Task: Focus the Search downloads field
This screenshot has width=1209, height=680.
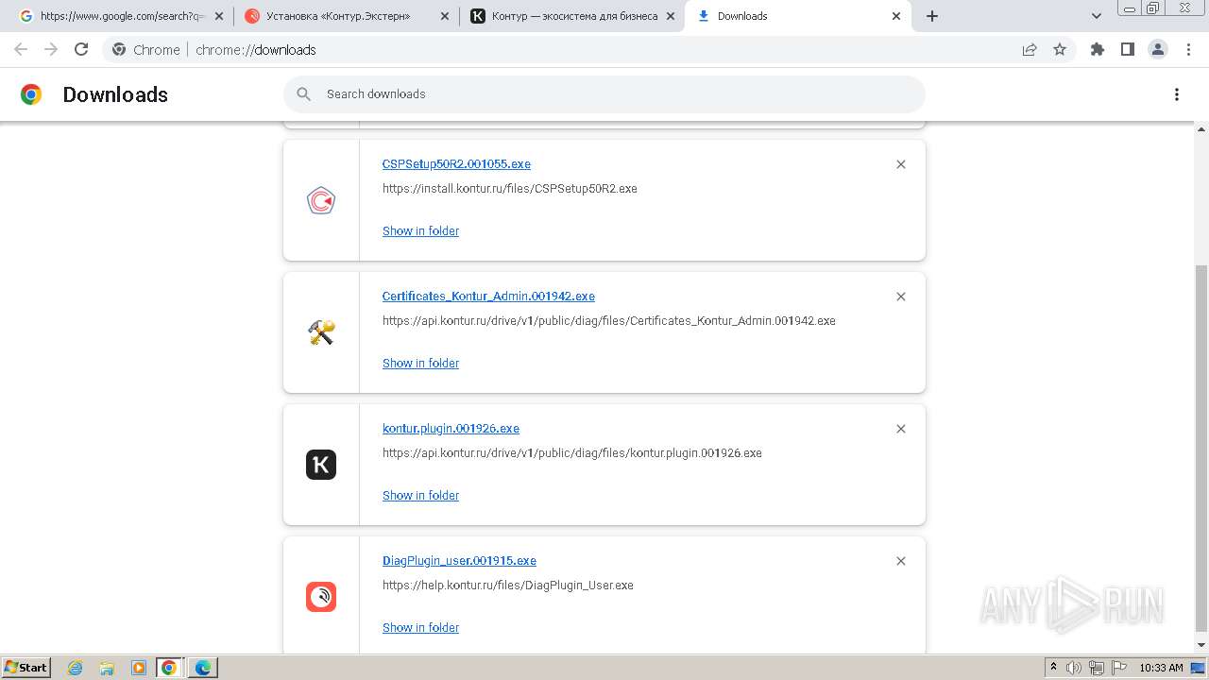Action: 604,94
